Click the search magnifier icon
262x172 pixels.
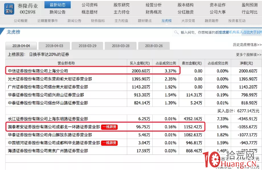[176, 32]
